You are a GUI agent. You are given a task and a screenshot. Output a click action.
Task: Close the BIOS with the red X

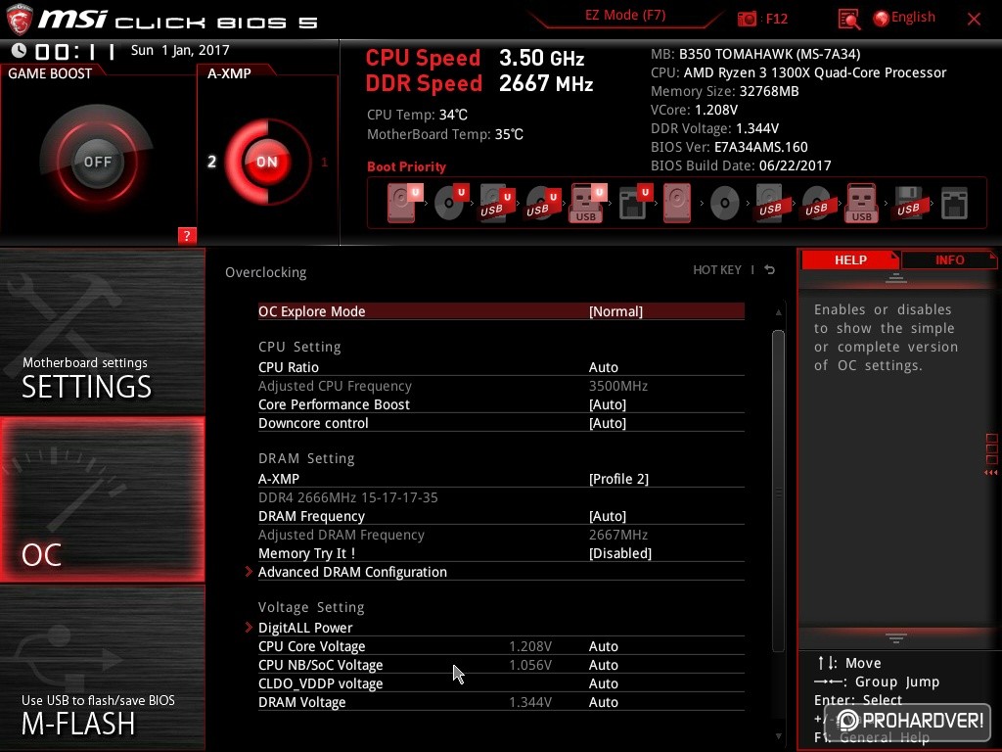[974, 19]
